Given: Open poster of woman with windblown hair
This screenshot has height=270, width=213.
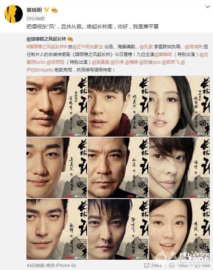Looking at the screenshot, I should pos(179,168).
